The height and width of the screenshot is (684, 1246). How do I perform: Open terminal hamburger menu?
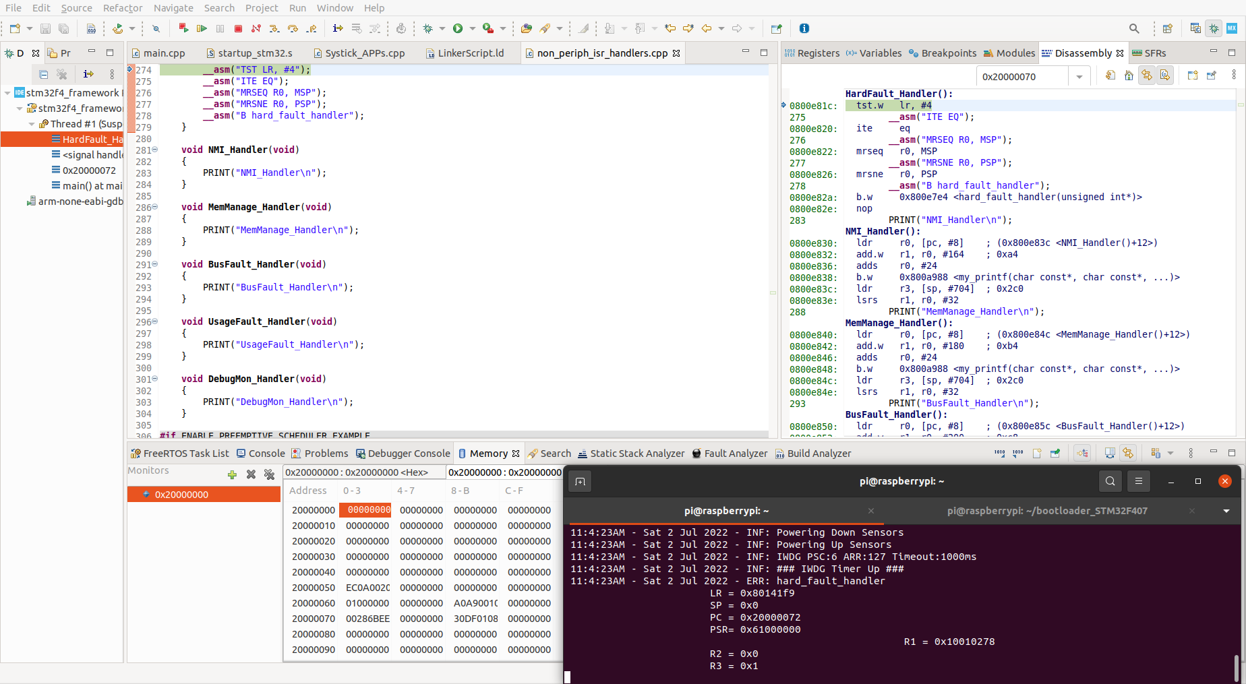(1139, 481)
